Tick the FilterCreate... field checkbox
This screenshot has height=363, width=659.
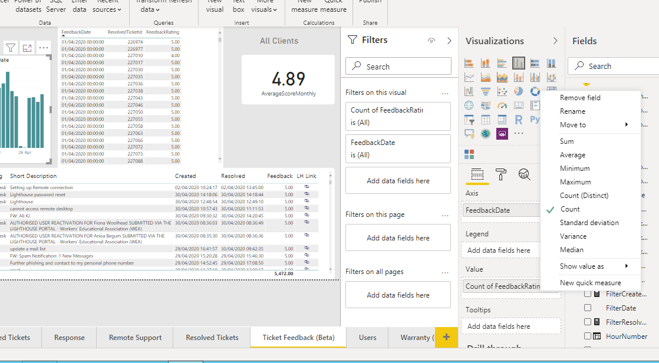pos(588,293)
